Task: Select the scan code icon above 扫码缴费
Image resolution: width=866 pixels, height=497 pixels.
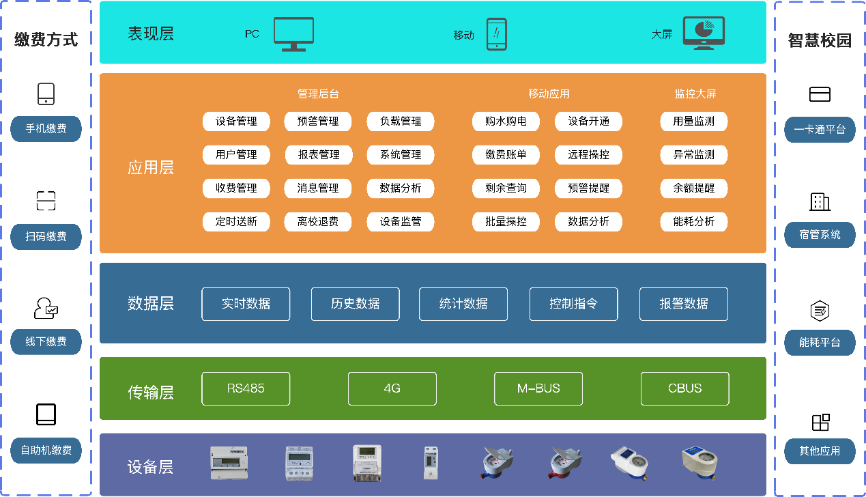Action: (46, 201)
